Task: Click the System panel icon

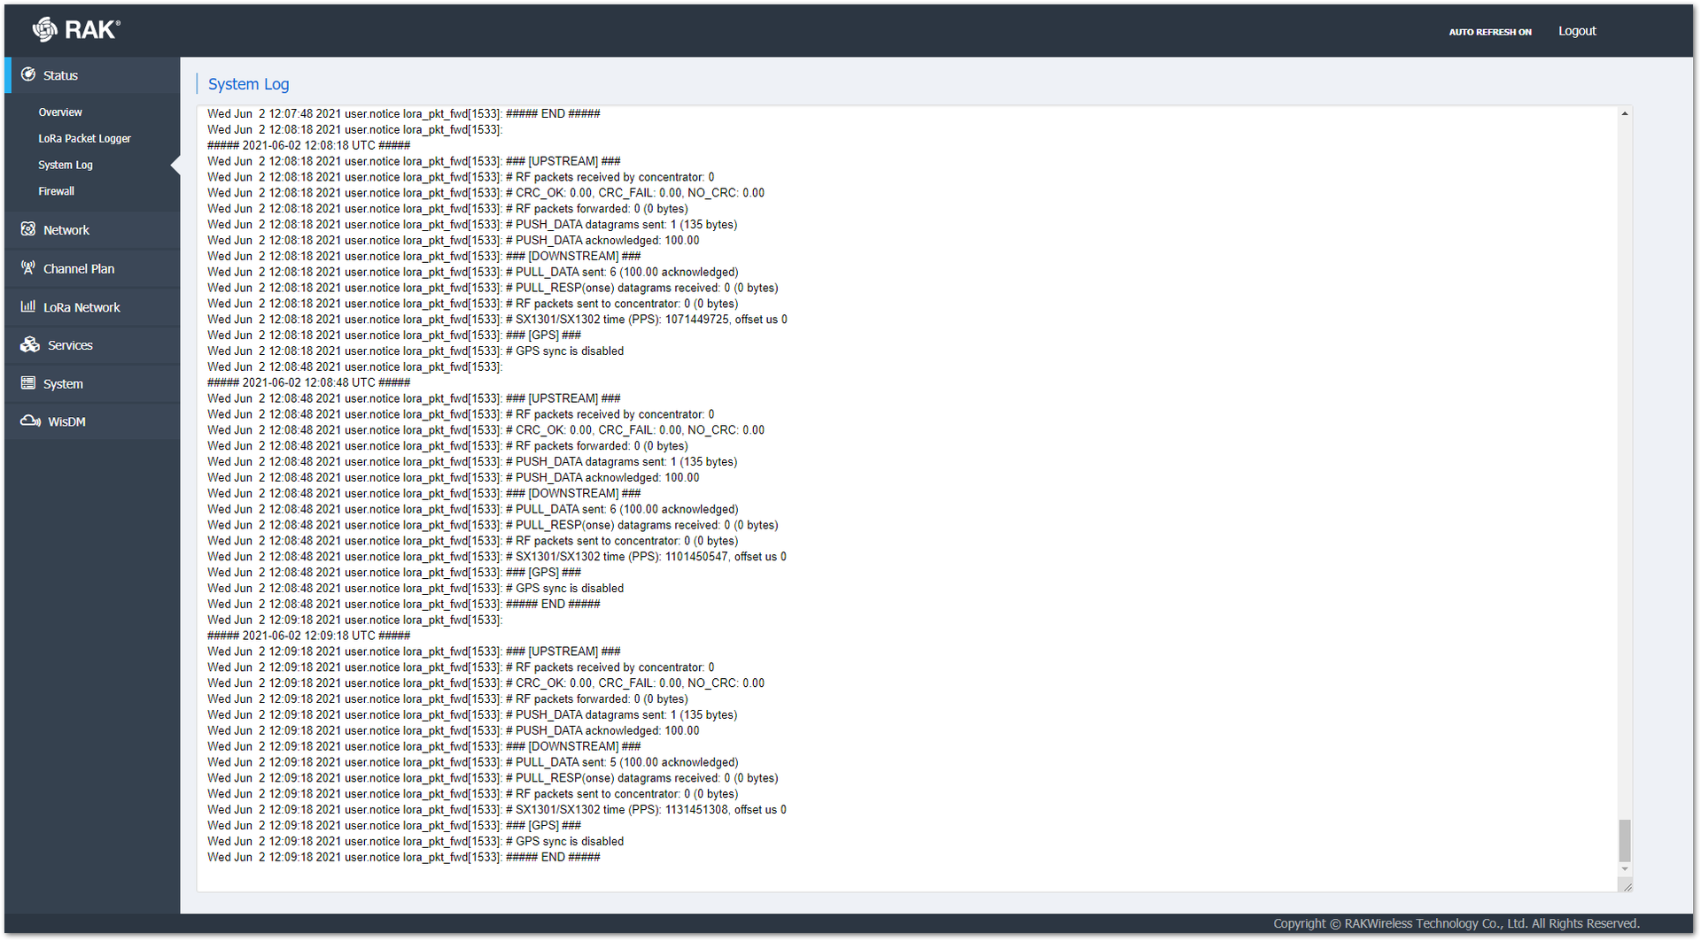Action: 28,383
